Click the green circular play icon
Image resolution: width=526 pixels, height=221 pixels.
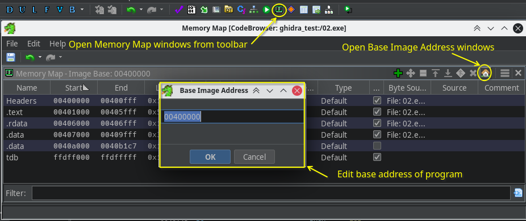click(266, 10)
